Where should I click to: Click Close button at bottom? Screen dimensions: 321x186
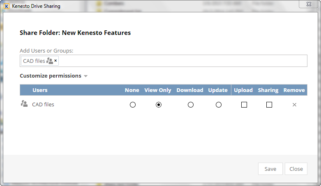click(x=296, y=169)
